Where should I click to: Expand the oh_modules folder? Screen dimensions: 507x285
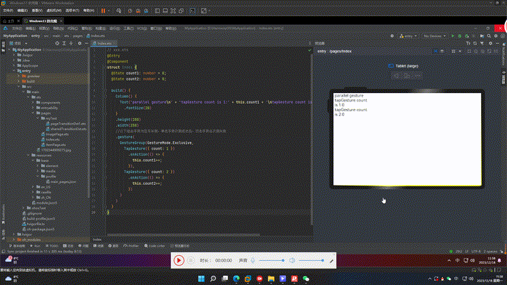tap(14, 240)
